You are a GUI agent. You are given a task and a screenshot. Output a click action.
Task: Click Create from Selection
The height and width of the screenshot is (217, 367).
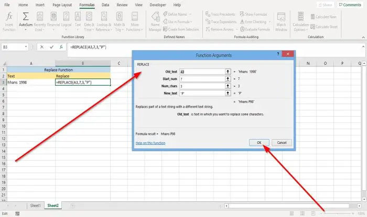point(181,29)
